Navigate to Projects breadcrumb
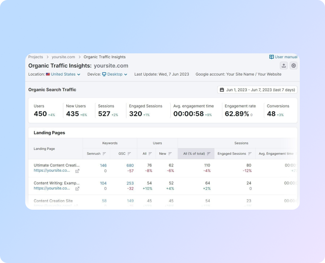 point(35,57)
